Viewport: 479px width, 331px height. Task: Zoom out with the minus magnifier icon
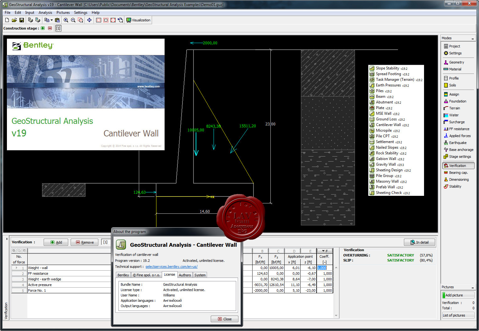[73, 20]
